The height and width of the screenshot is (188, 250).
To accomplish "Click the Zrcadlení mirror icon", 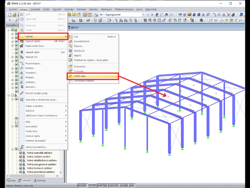I will pyautogui.click(x=22, y=73).
